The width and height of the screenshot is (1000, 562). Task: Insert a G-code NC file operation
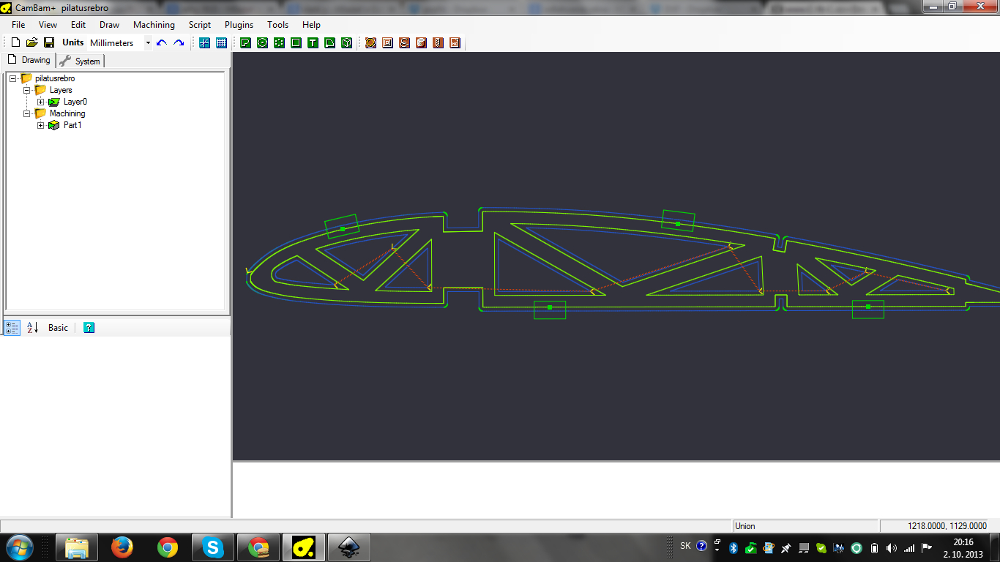tap(455, 42)
